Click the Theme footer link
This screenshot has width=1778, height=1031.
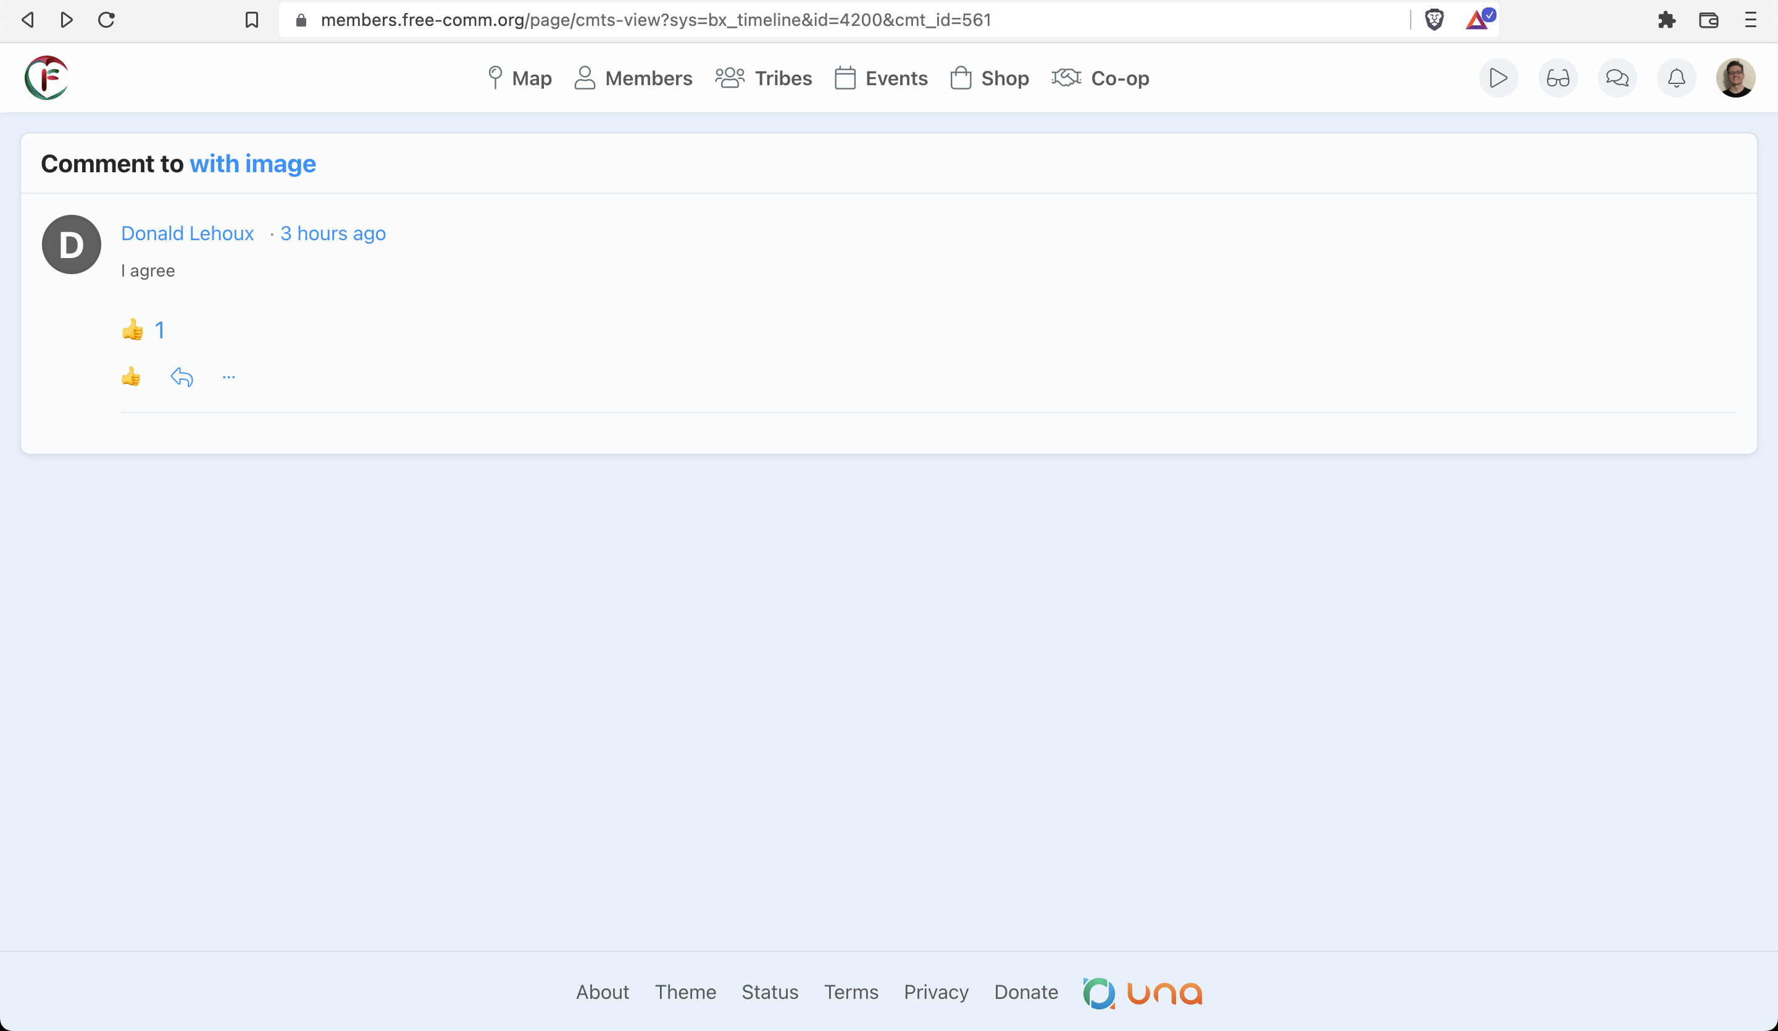(x=685, y=991)
